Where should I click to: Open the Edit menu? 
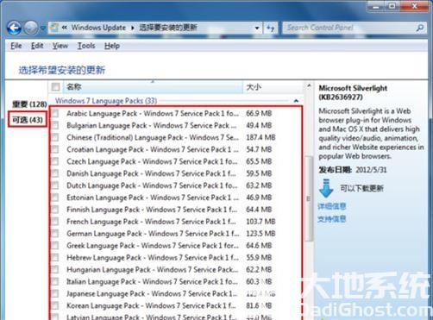point(37,46)
